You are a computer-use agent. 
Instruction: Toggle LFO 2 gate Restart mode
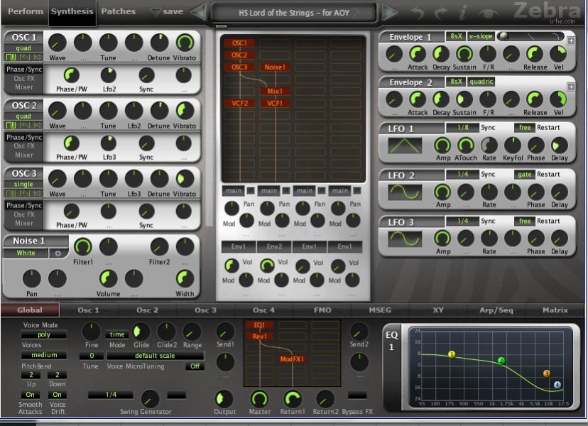point(525,175)
